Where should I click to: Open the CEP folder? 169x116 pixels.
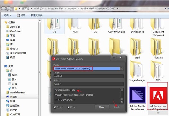click(x=96, y=26)
